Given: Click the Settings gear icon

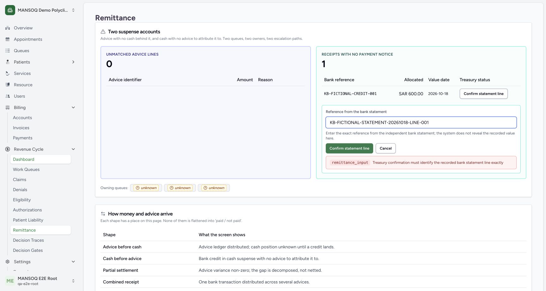Looking at the screenshot, I should (8, 262).
